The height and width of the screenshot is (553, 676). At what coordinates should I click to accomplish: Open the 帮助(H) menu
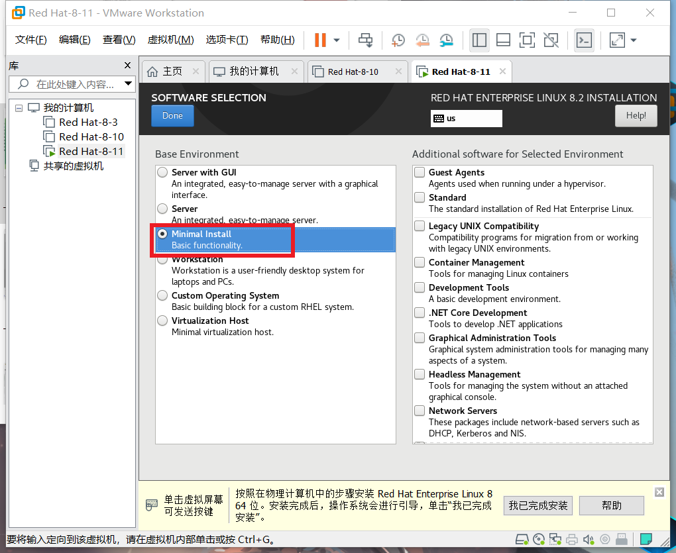(278, 40)
